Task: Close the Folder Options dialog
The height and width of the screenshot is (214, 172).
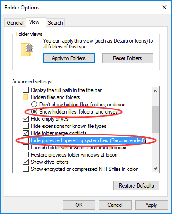Action: coord(164,7)
